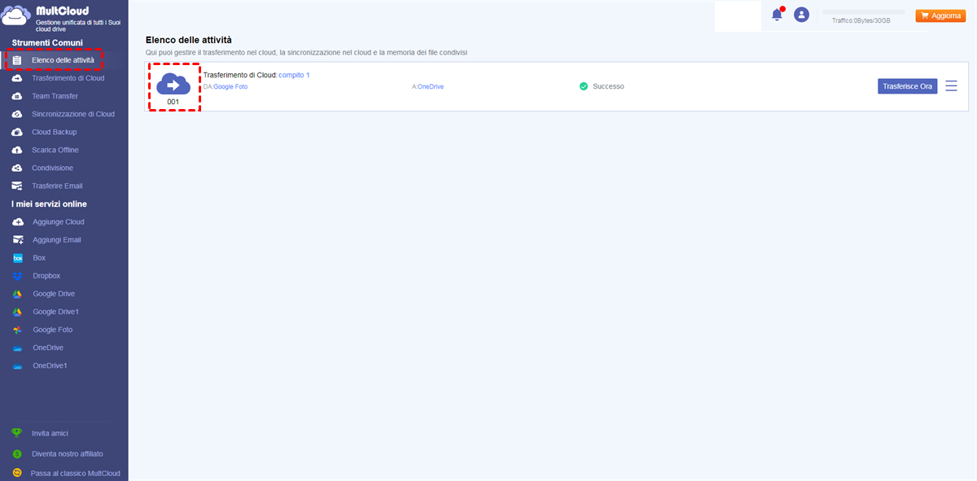
Task: Click the Google Drive1 icon
Action: 18,312
